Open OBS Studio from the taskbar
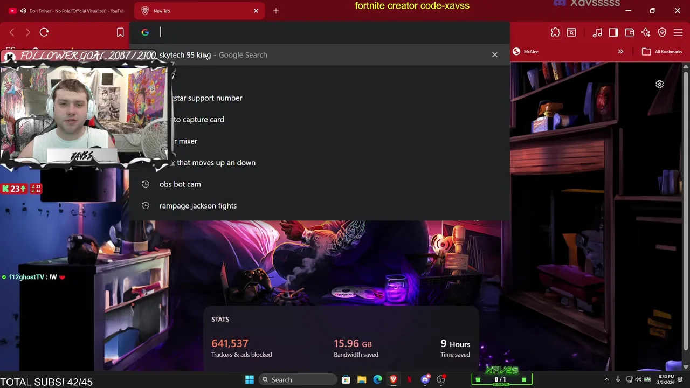690x388 pixels. click(441, 380)
